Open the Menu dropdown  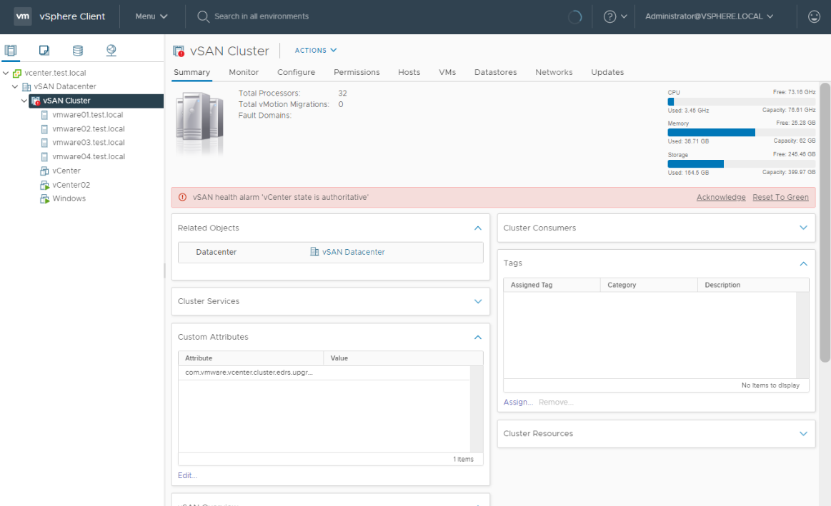[x=151, y=16]
